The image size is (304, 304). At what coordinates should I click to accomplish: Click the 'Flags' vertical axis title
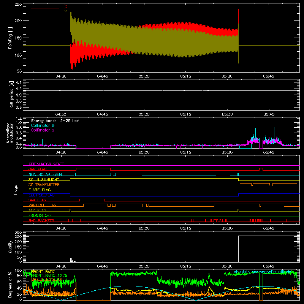tap(15, 190)
